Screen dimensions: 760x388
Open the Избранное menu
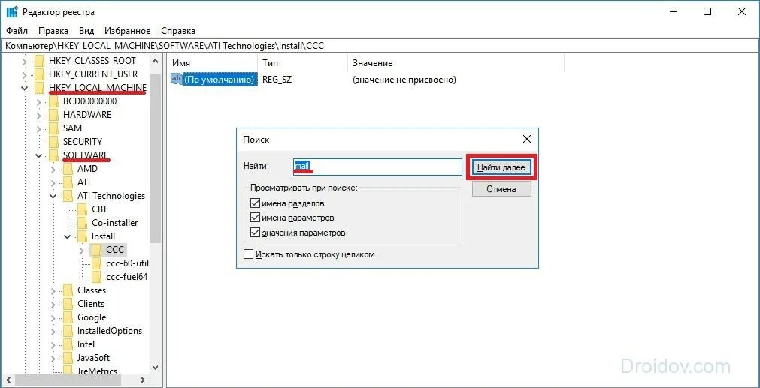(x=128, y=31)
